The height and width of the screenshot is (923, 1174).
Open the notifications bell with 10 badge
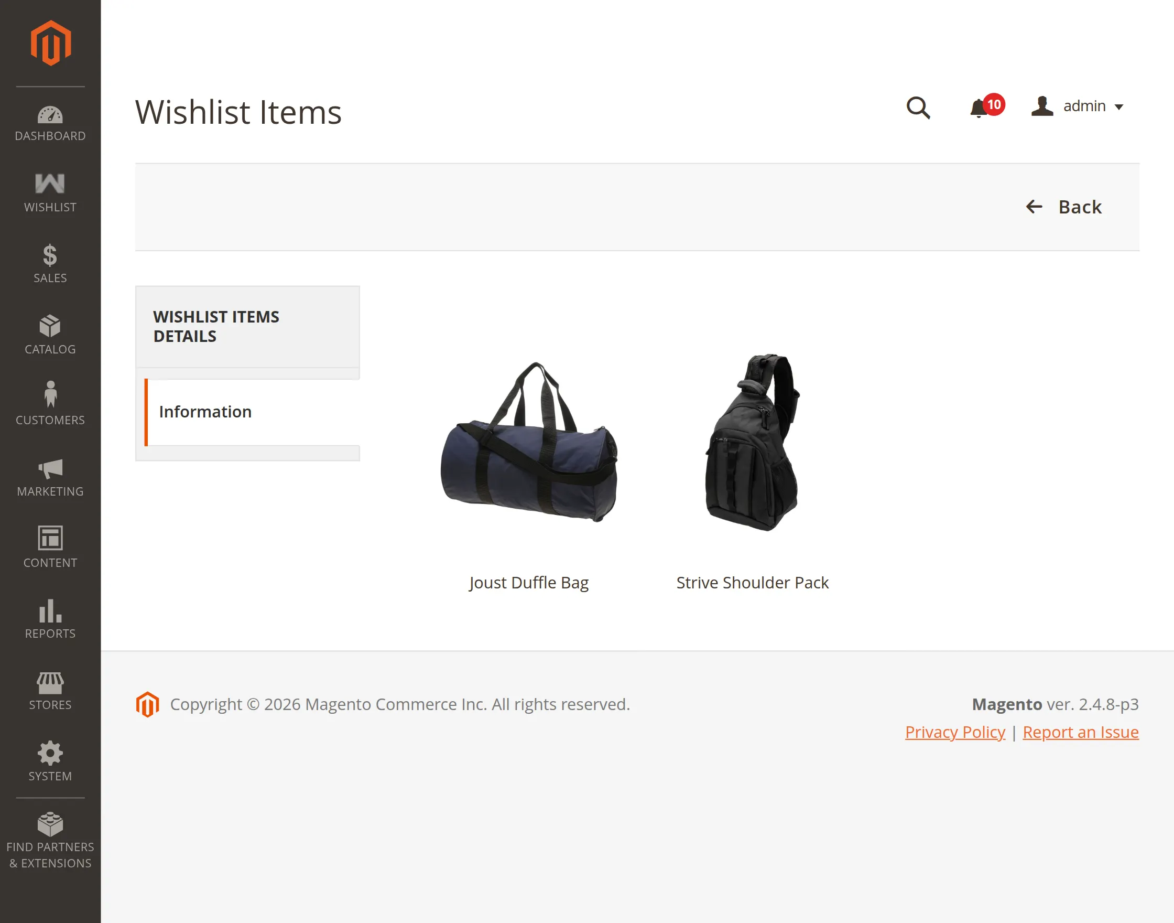pos(980,108)
